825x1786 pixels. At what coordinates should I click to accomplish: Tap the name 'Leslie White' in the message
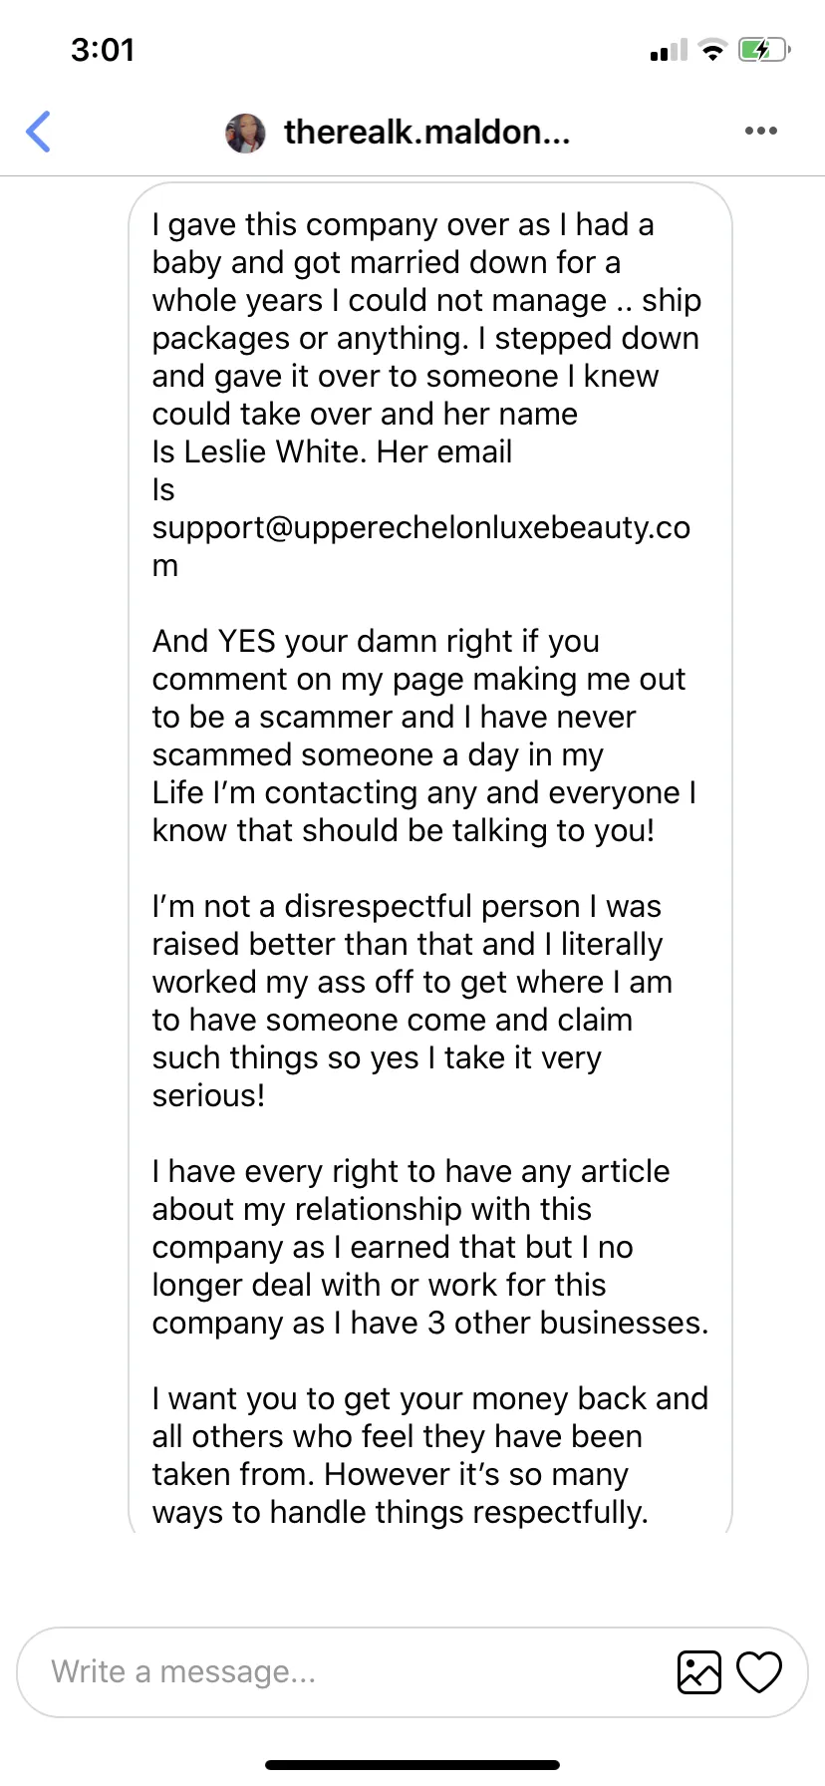pos(266,451)
